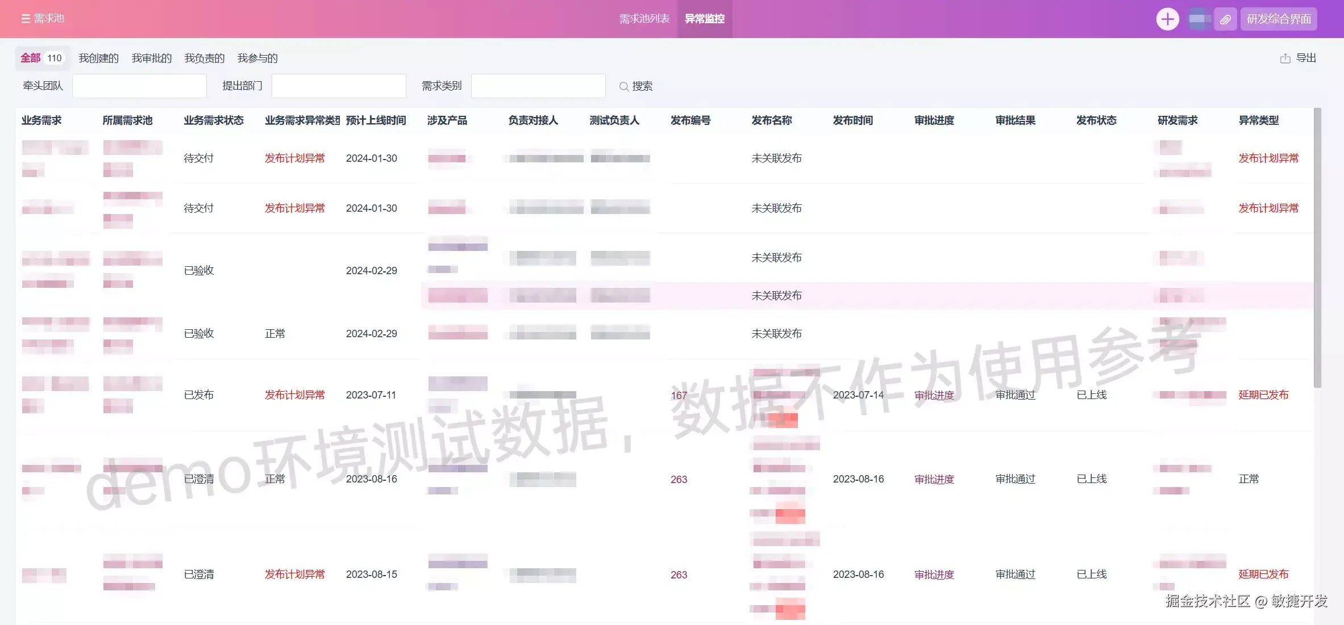
Task: Open release number 167 link
Action: [x=679, y=395]
